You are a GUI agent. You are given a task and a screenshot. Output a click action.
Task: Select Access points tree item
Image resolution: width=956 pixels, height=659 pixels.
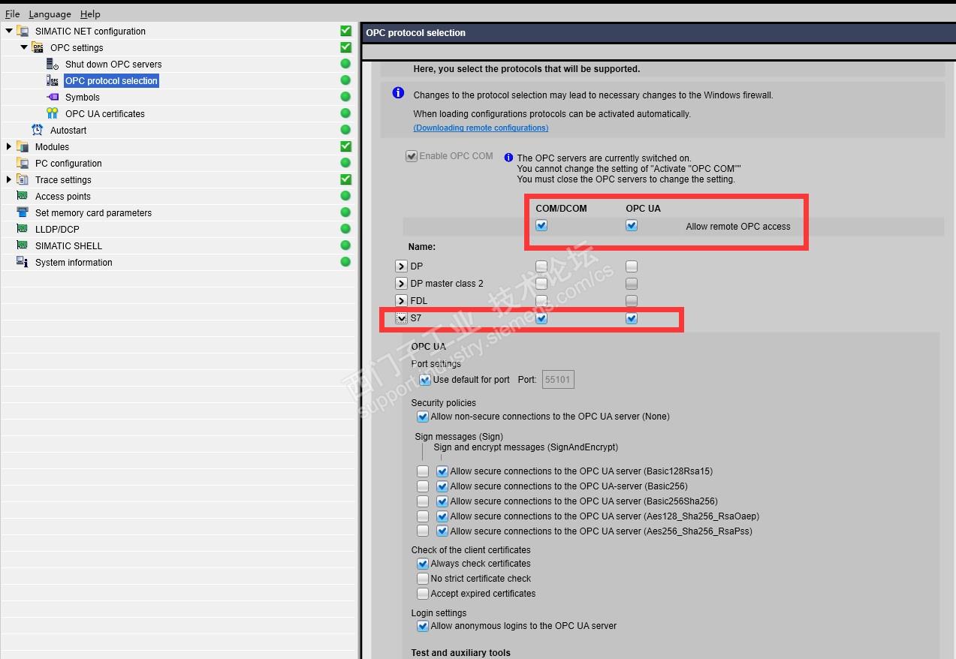click(x=63, y=196)
